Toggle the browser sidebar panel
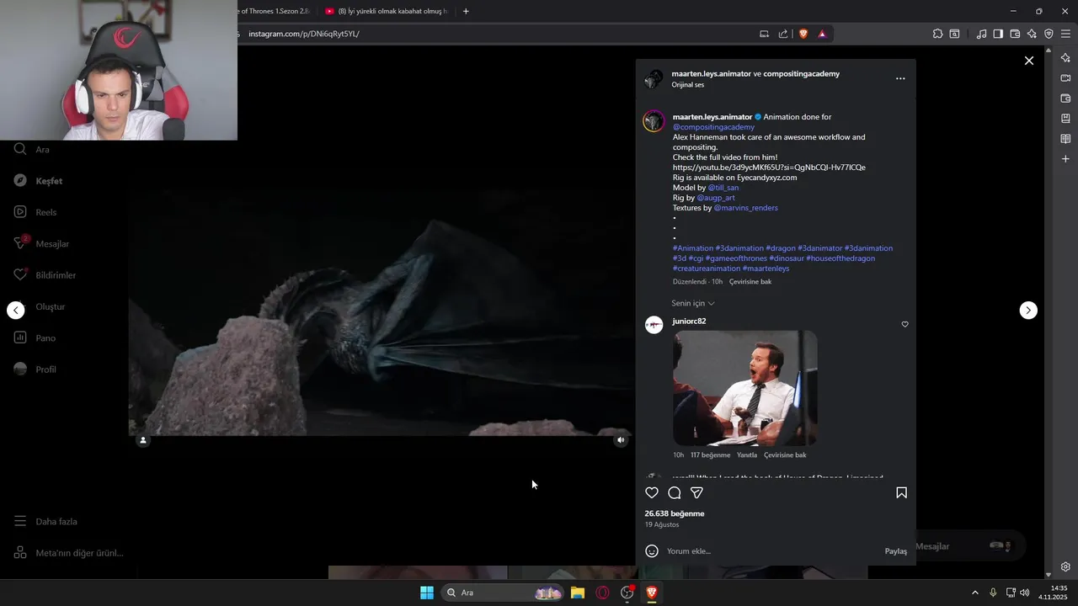The height and width of the screenshot is (606, 1078). (x=998, y=34)
